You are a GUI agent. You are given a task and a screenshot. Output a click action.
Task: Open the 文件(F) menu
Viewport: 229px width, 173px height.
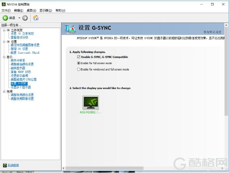click(x=6, y=10)
